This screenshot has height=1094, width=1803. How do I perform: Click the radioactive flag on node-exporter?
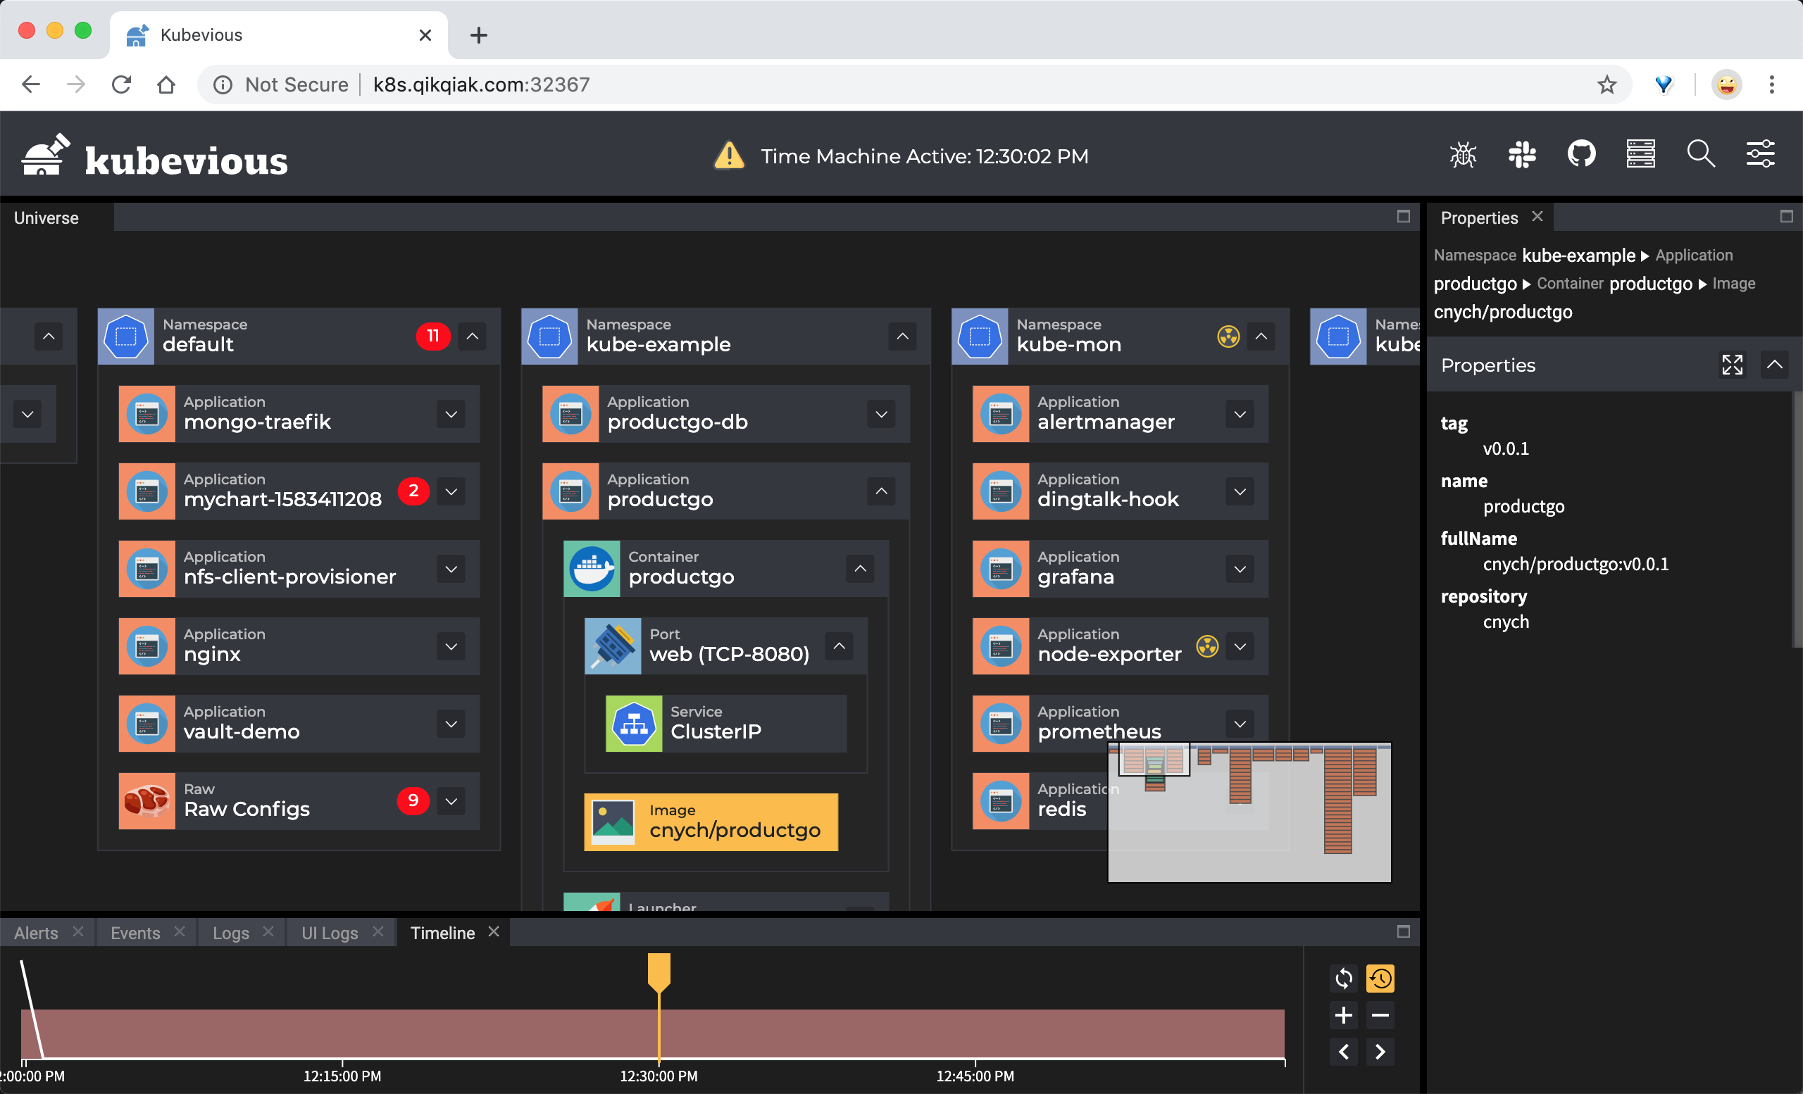(x=1207, y=646)
